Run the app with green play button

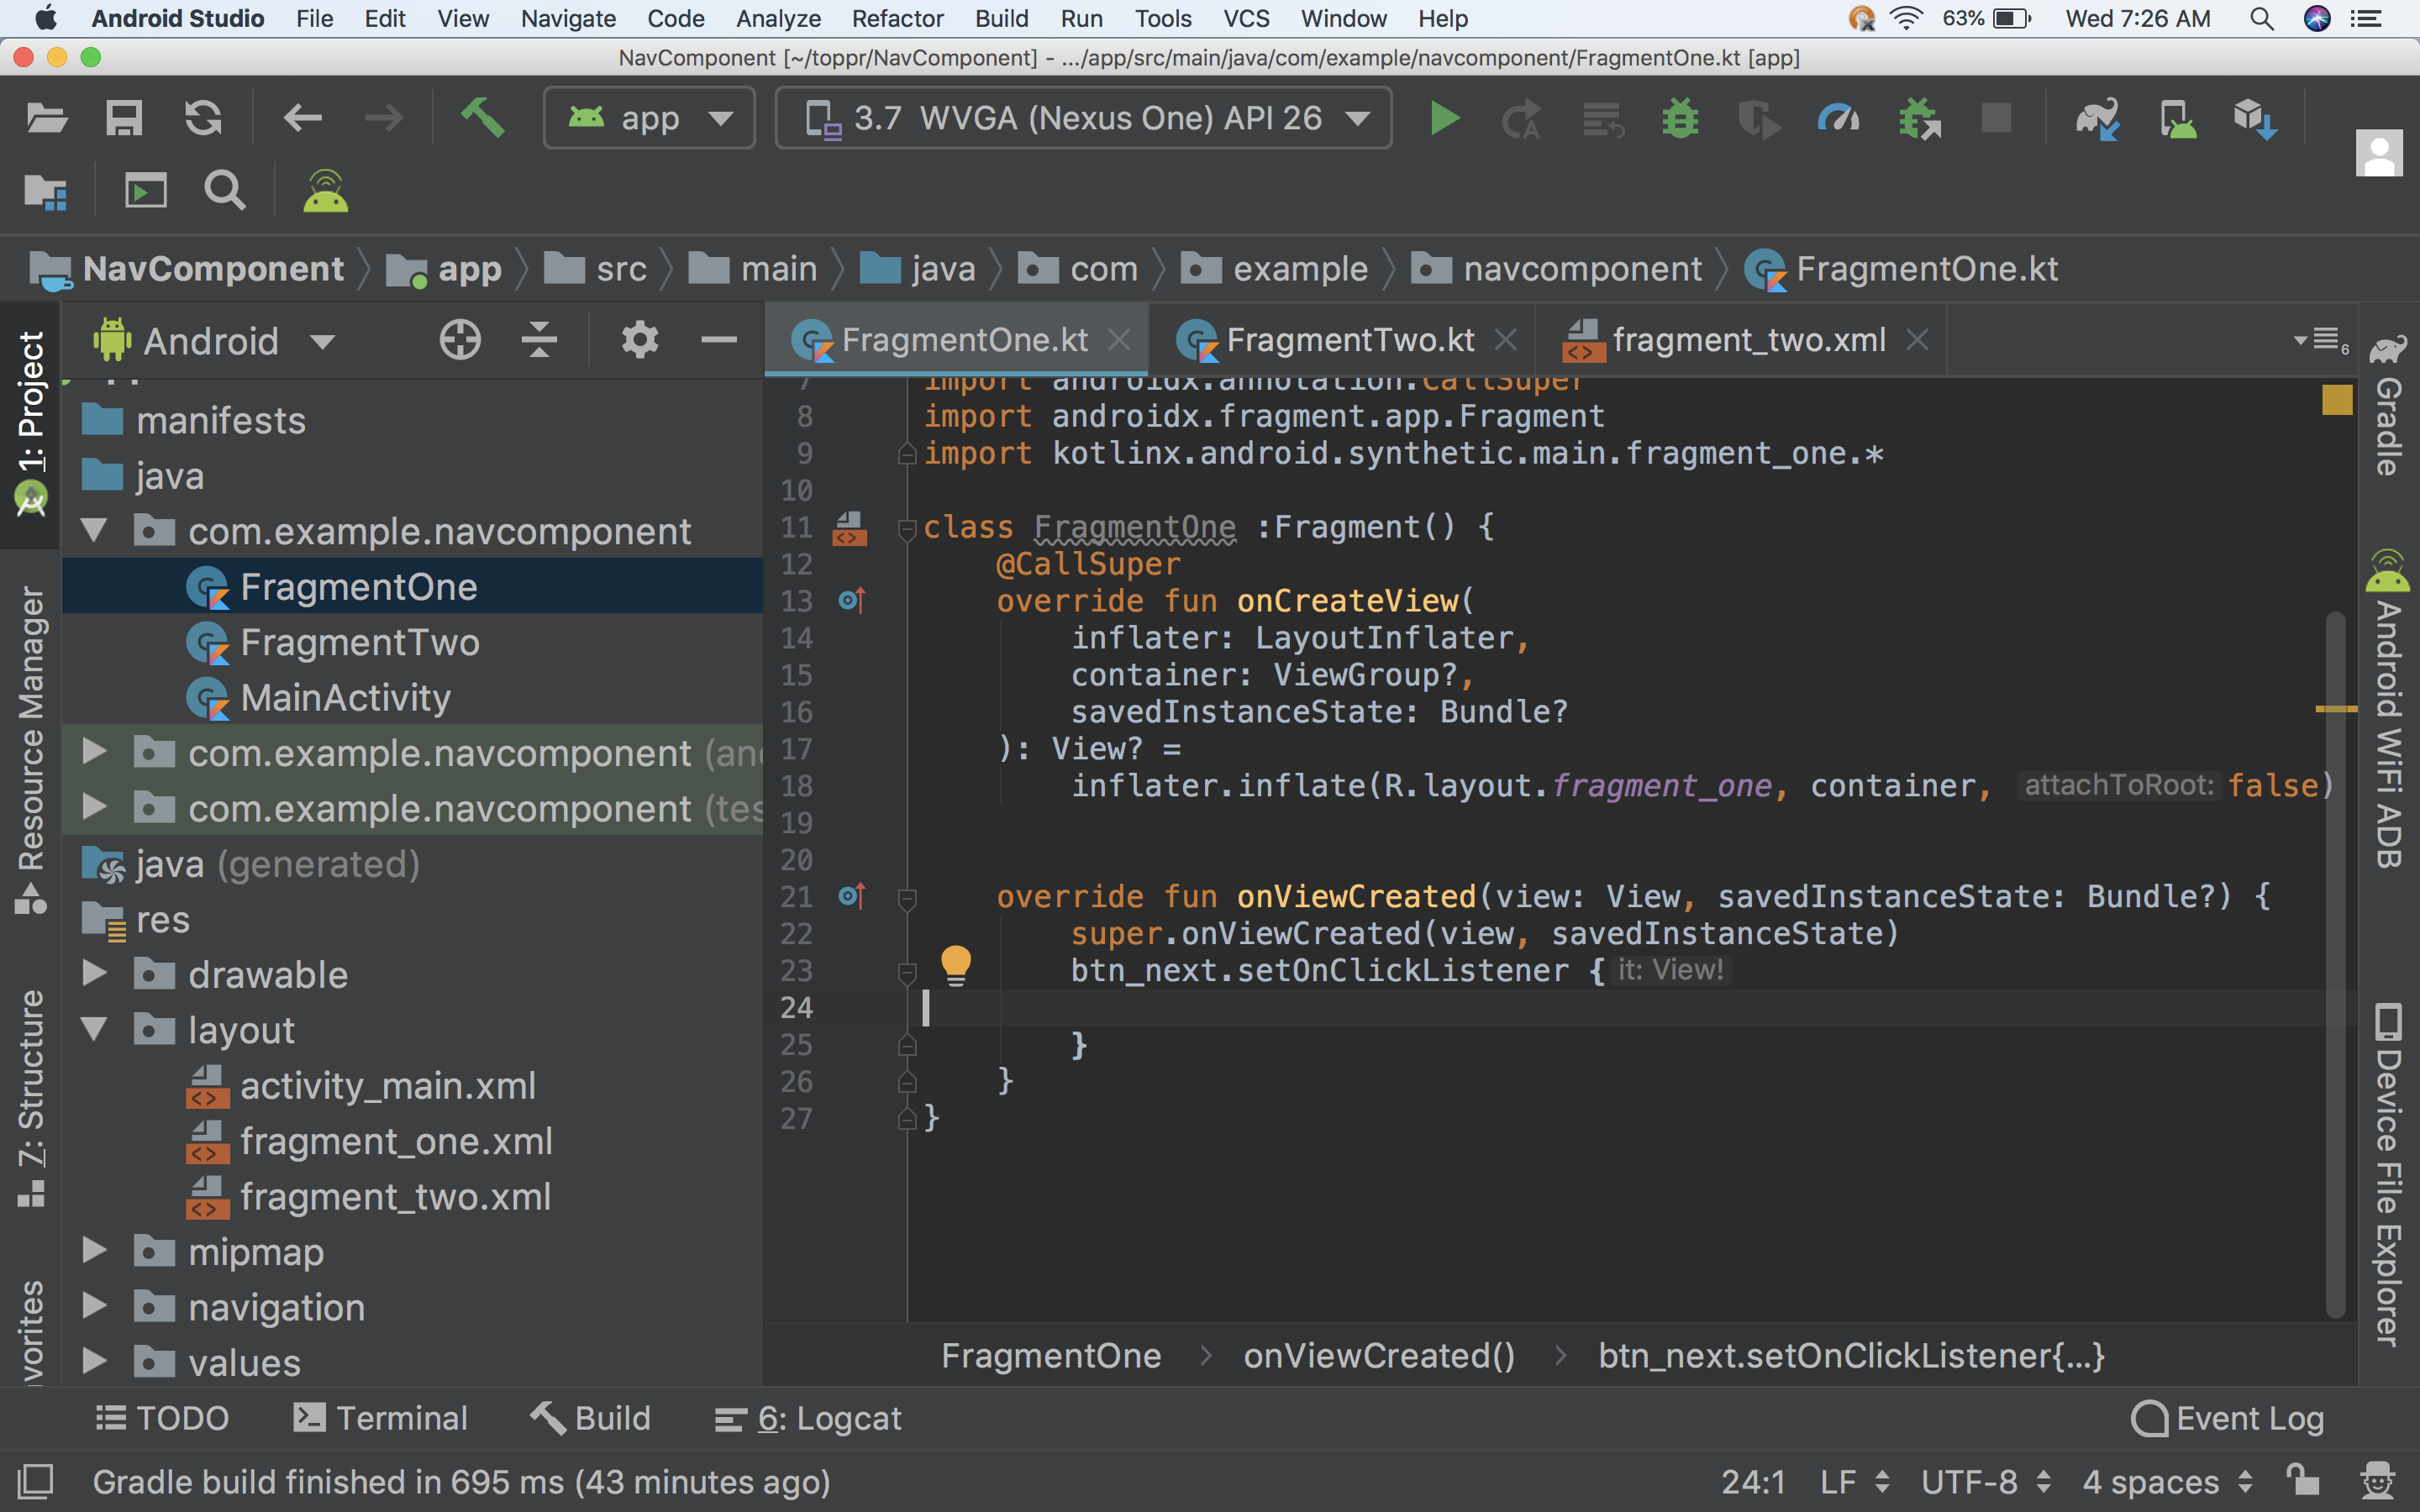tap(1444, 119)
